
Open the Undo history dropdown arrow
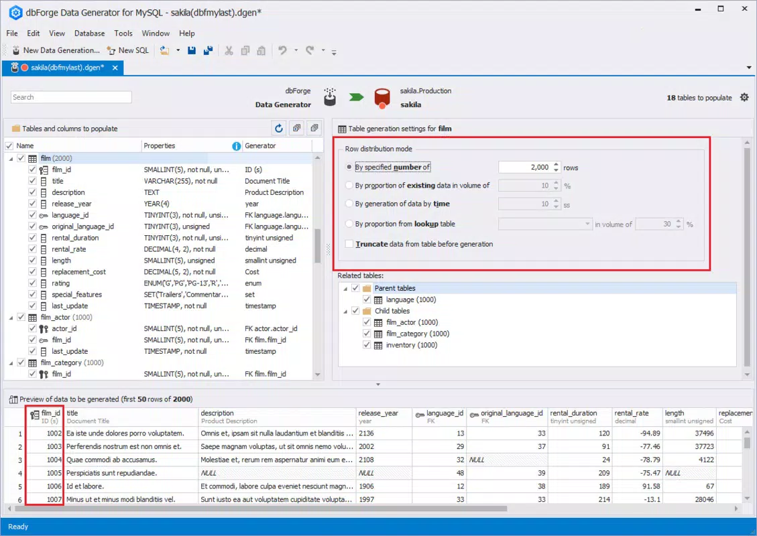[296, 50]
